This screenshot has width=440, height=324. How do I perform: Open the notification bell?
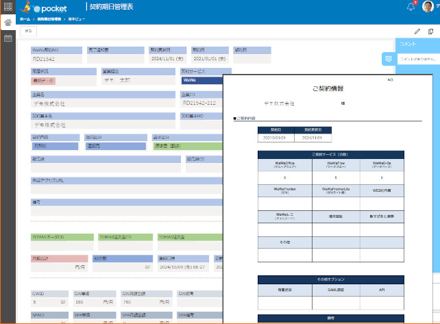pyautogui.click(x=411, y=6)
